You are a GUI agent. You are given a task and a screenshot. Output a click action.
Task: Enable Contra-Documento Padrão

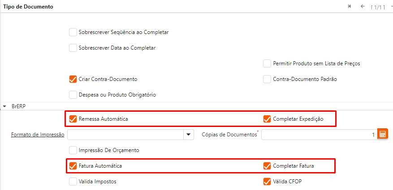267,79
